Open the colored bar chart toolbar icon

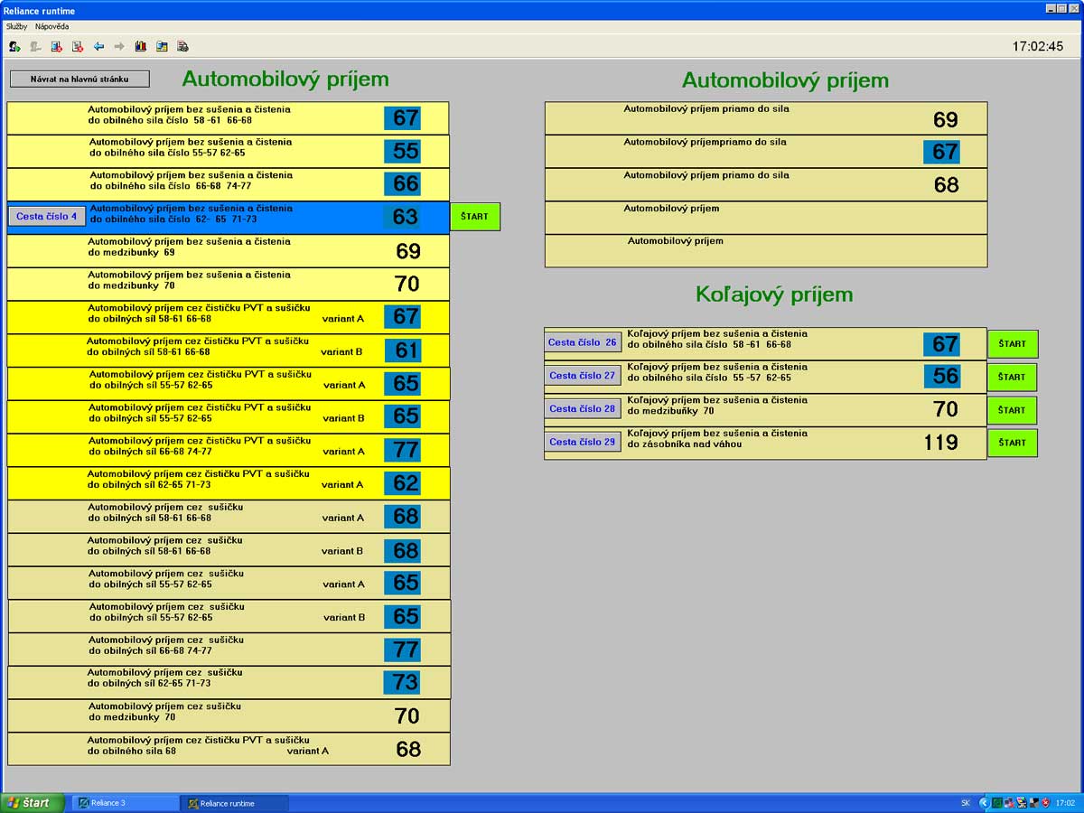click(x=140, y=46)
